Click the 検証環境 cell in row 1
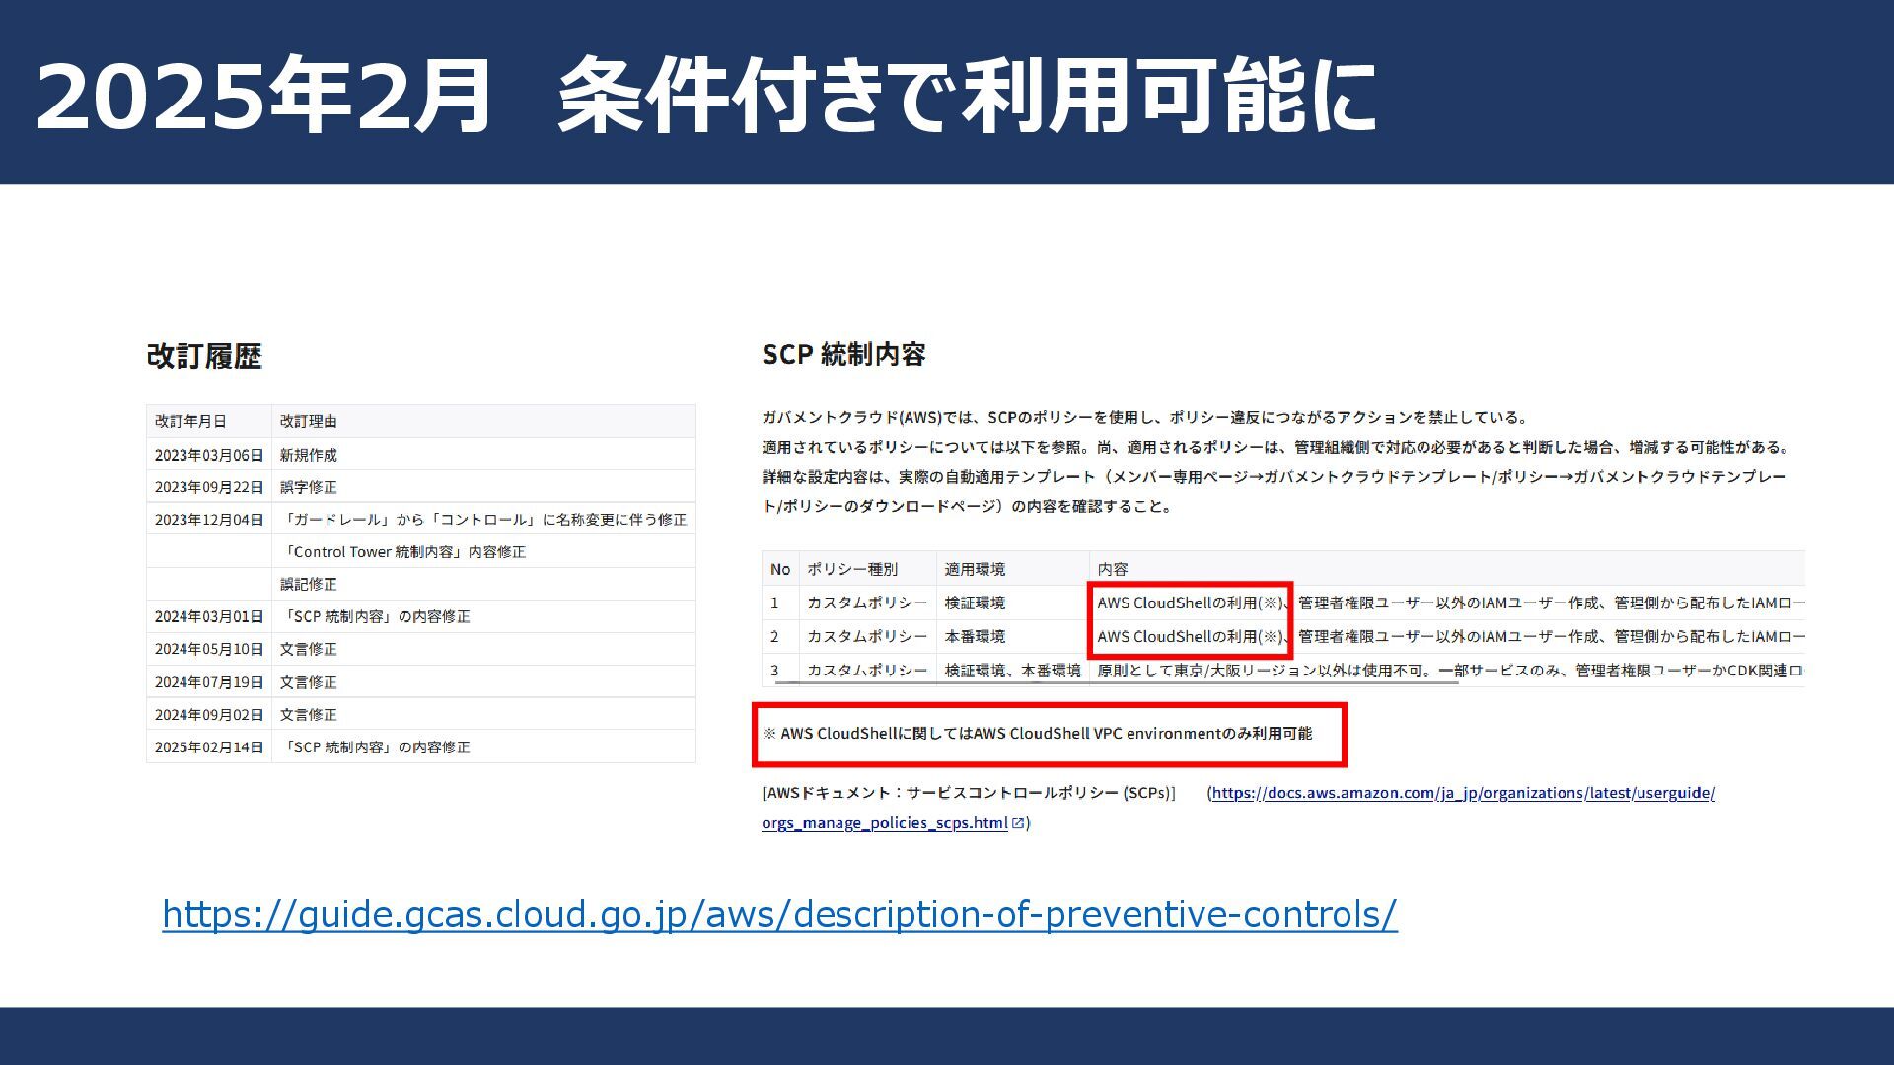Image resolution: width=1894 pixels, height=1065 pixels. pos(1013,603)
